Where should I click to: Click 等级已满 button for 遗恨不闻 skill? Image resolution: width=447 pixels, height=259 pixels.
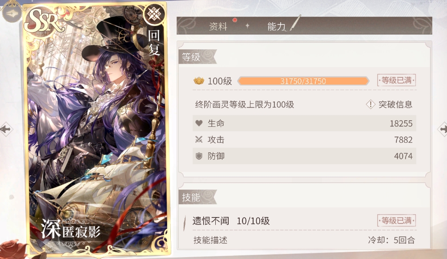click(396, 220)
